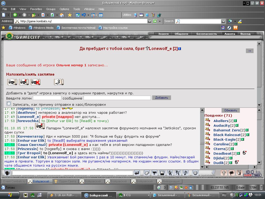
Task: Click the prison boot scroll icon
Action: pos(59,82)
